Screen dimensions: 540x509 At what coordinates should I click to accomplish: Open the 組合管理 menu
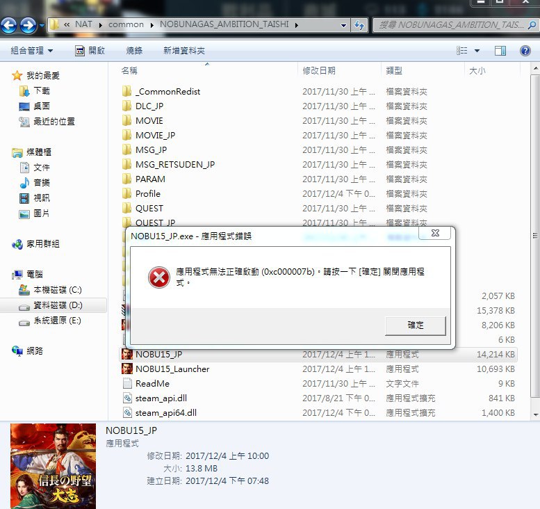pos(32,51)
